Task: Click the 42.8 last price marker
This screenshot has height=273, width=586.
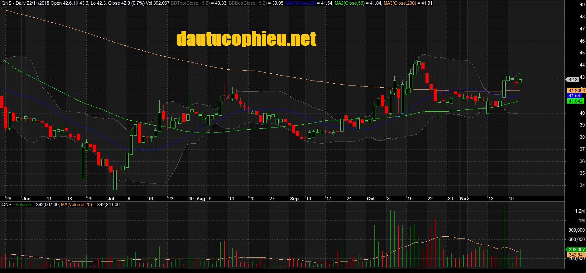Action: [x=573, y=80]
